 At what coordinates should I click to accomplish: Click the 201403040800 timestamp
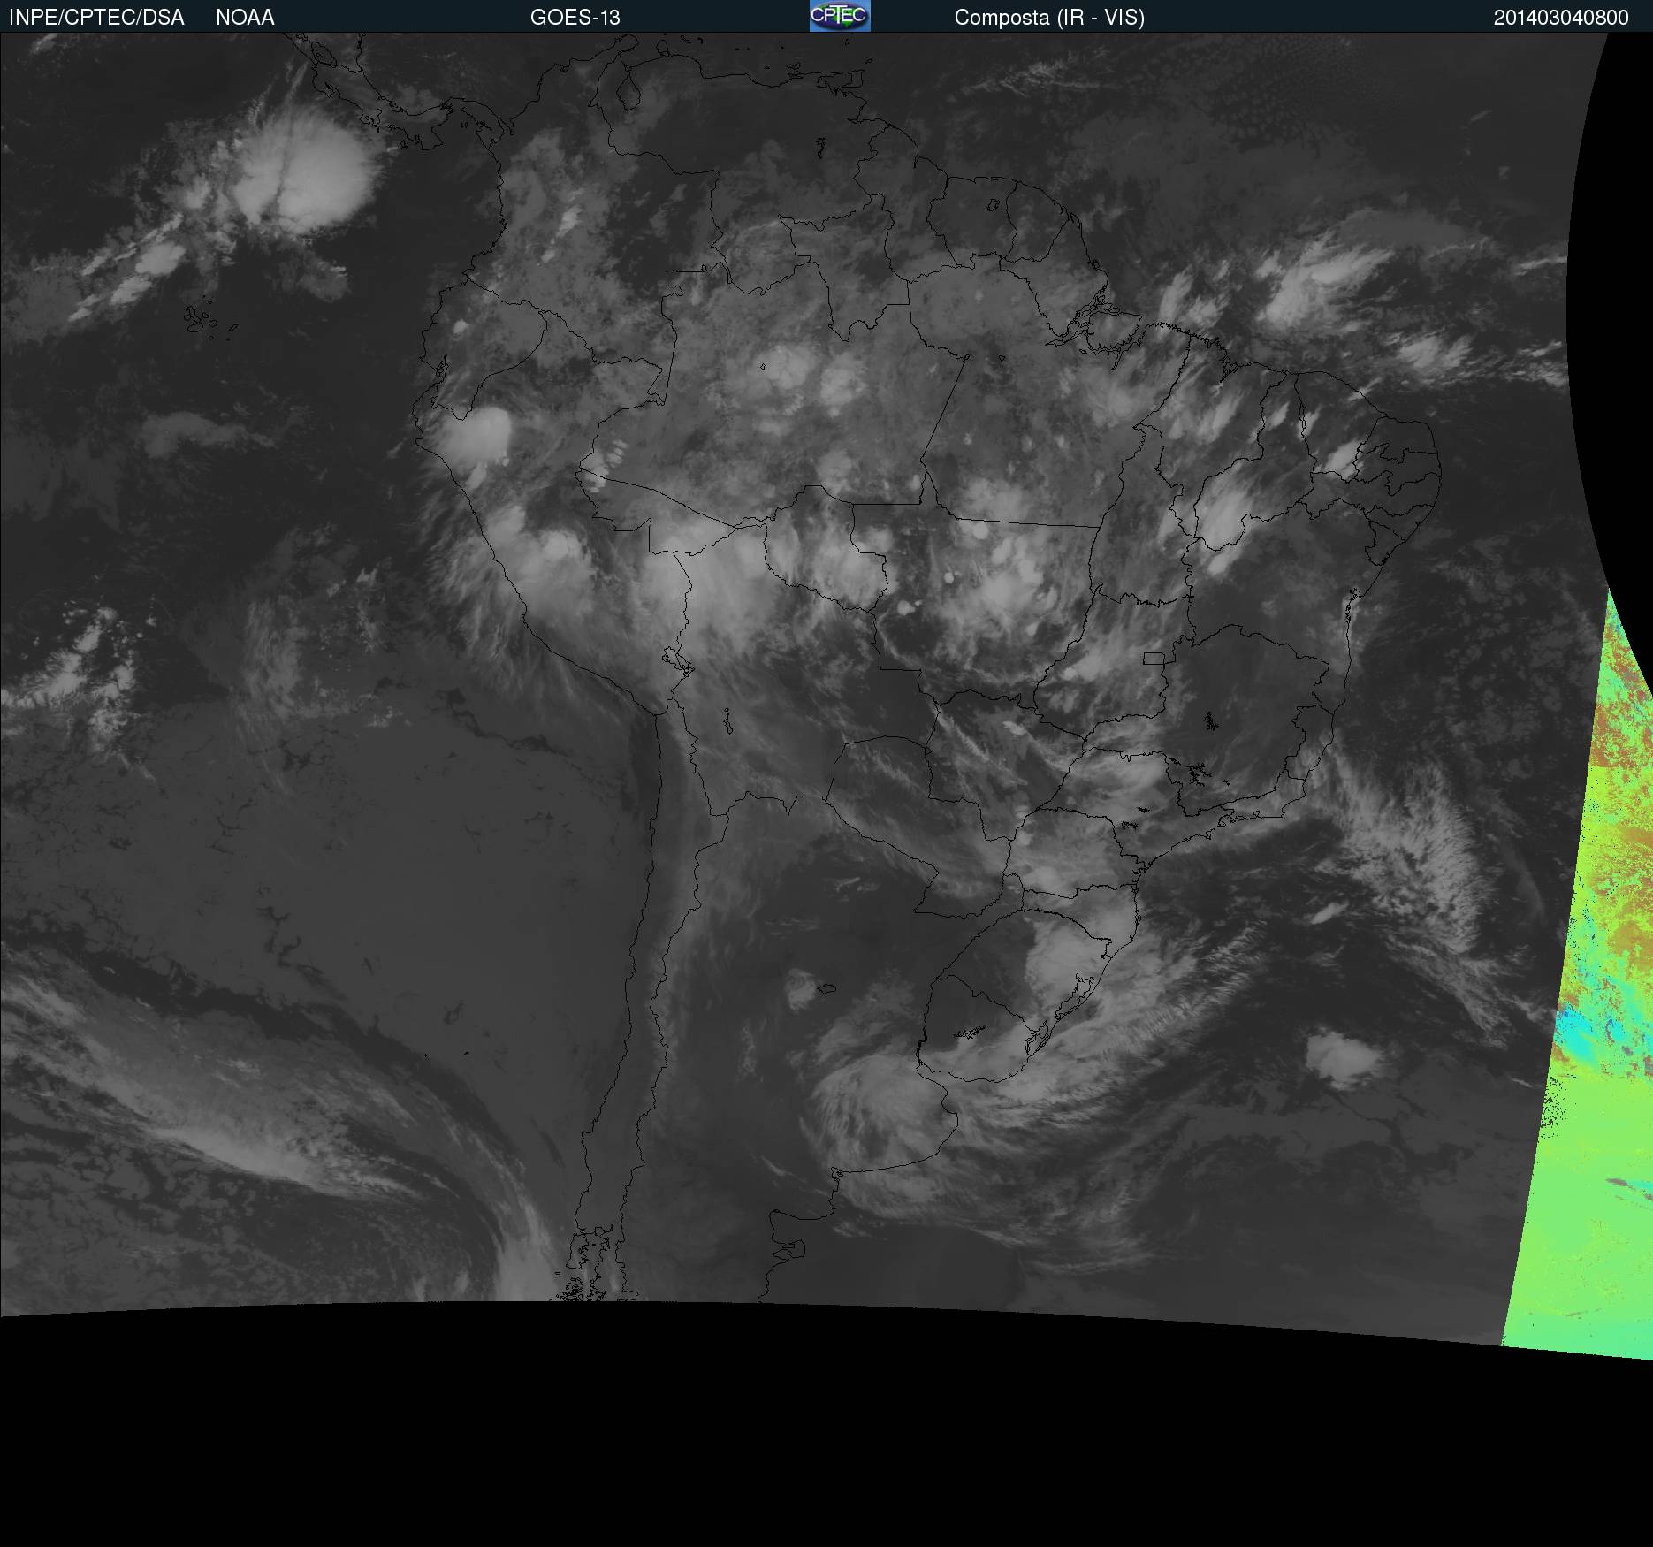pos(1561,18)
